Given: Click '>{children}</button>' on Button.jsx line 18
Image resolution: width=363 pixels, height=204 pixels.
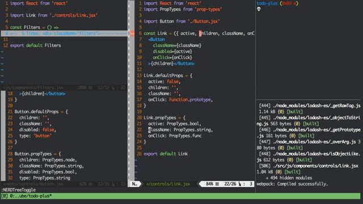Looking at the screenshot, I should coord(43,93).
